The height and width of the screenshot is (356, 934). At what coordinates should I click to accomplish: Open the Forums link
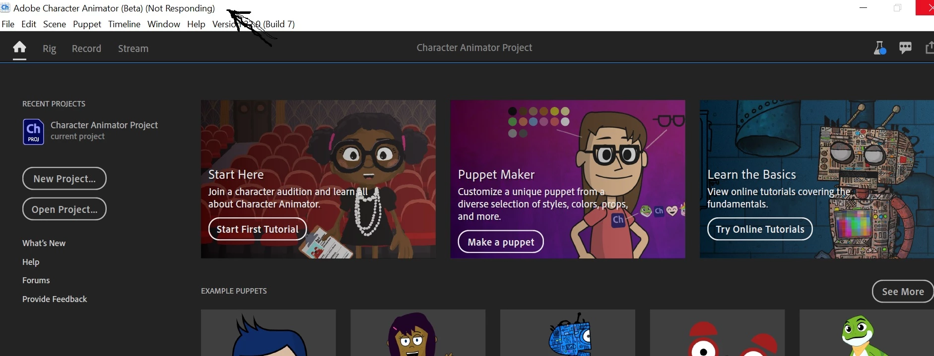point(36,280)
